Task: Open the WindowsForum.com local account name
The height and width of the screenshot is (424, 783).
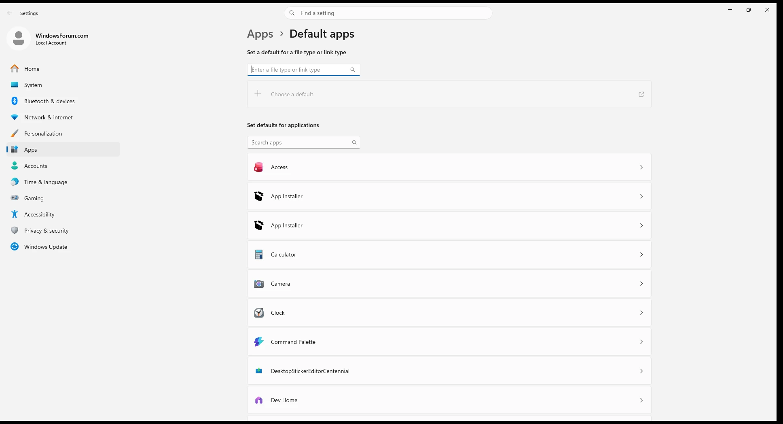Action: (62, 36)
